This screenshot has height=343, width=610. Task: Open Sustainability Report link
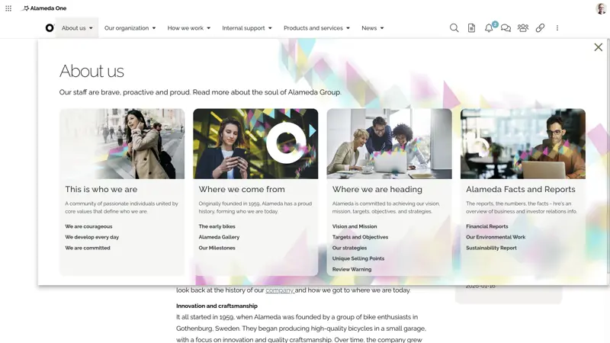coord(491,248)
